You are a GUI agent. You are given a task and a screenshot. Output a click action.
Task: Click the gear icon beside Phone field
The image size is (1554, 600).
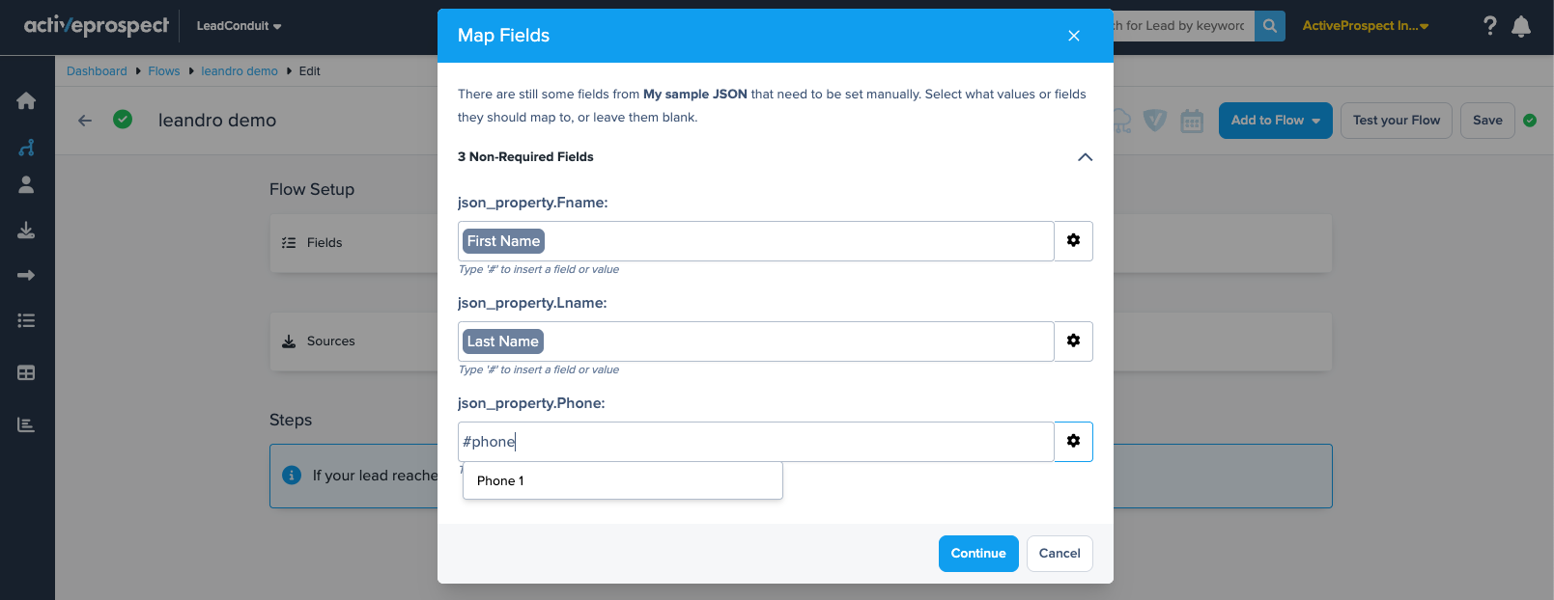(1073, 441)
